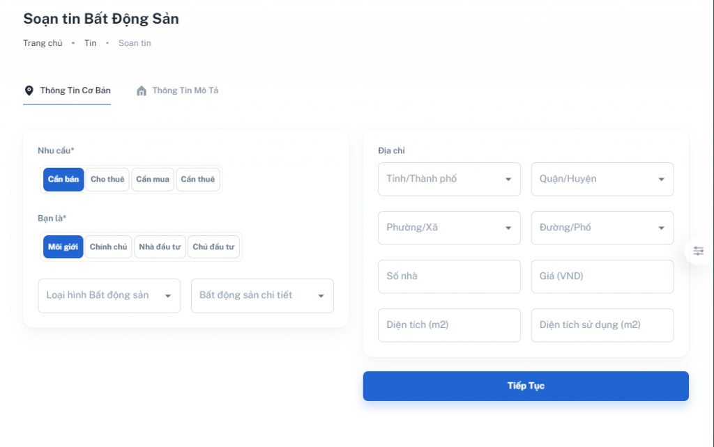
Task: Go to Trang chủ breadcrumb link
Action: coord(43,43)
